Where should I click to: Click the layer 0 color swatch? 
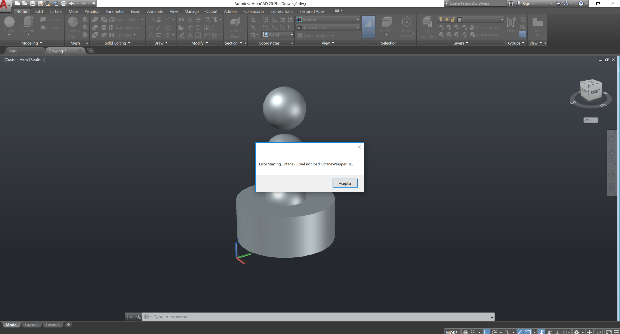(x=459, y=20)
